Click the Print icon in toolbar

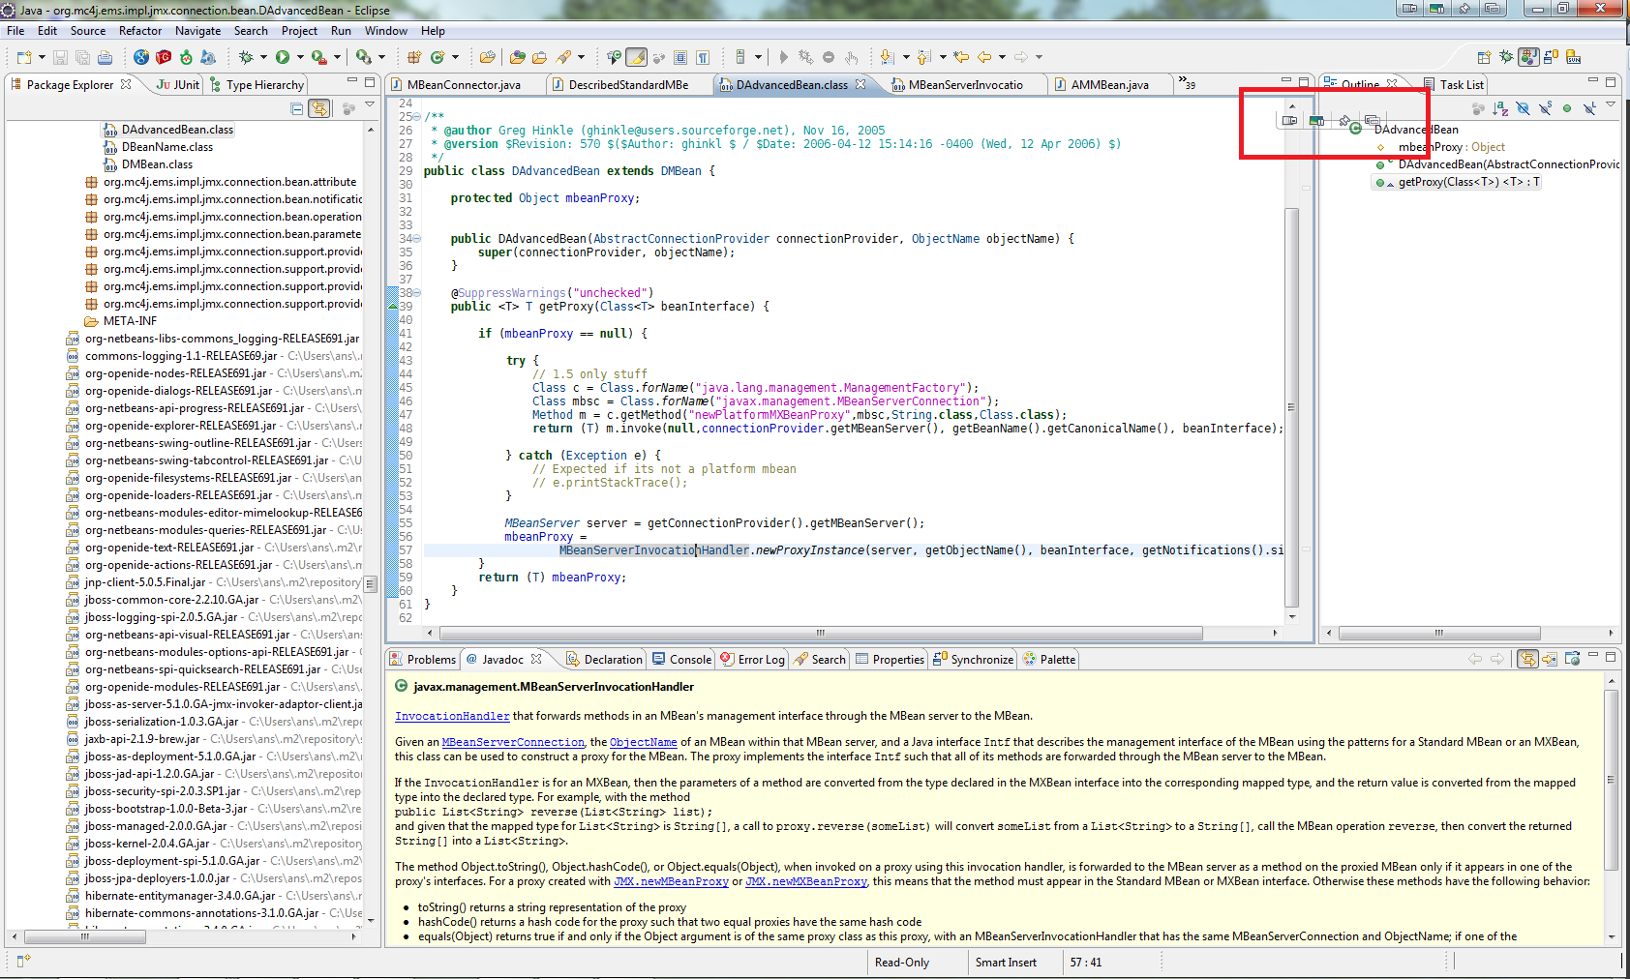pos(105,57)
